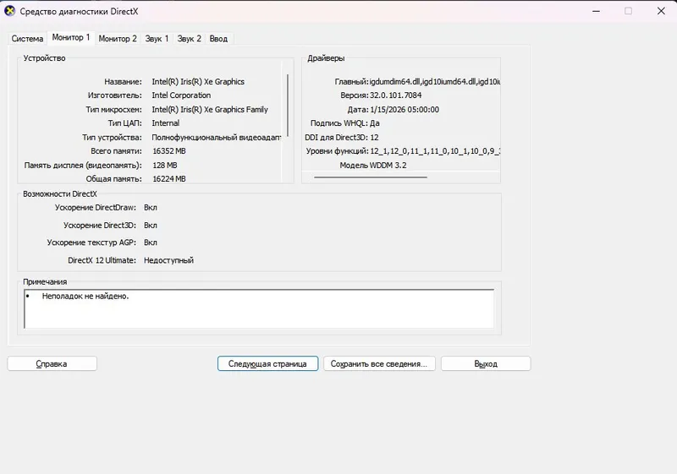Switch to the Звук 1 tab

157,38
